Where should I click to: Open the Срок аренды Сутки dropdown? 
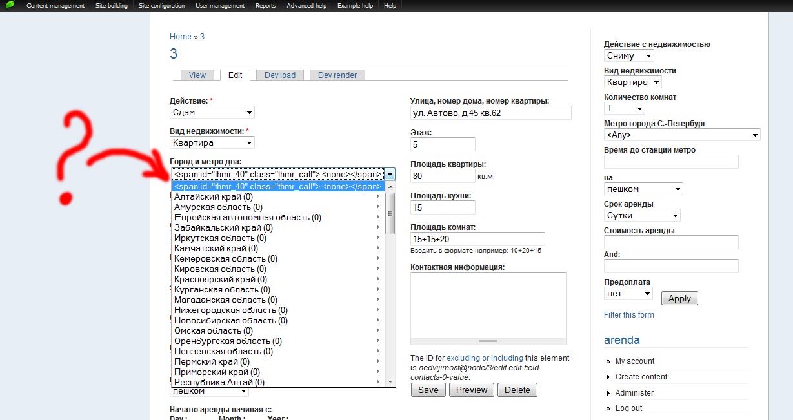click(x=642, y=216)
